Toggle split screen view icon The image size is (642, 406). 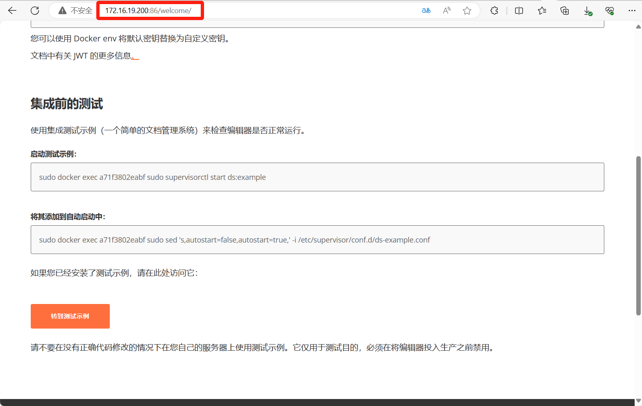point(519,11)
